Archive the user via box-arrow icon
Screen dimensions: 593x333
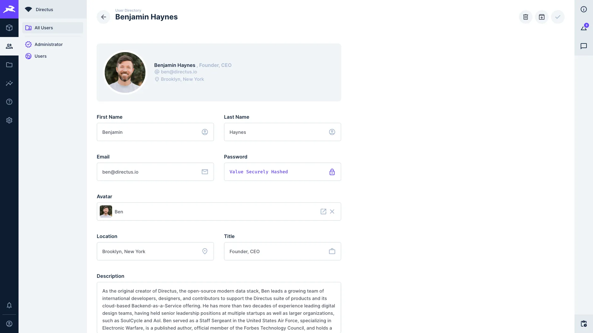542,17
